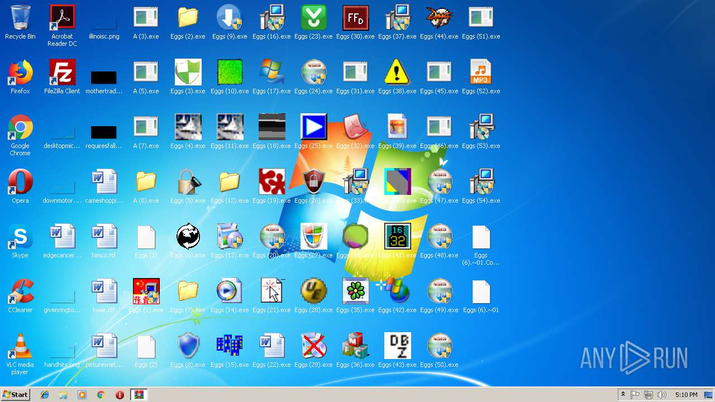Screen dimensions: 715x402
Task: Select Eggs (9).exe download icon
Action: (230, 22)
